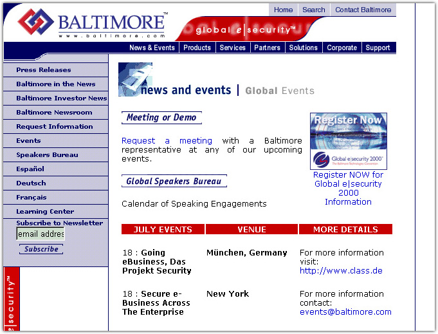Follow the Request a meeting link
Viewport: 438px width, 334px height.
(167, 140)
